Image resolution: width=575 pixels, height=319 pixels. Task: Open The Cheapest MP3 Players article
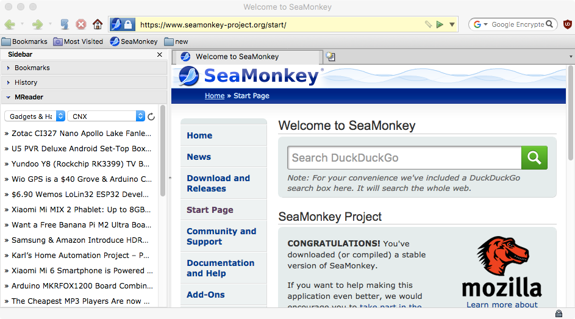(x=81, y=301)
